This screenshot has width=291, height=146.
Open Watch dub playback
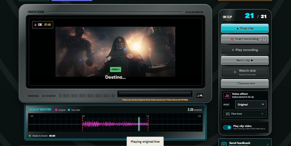[x=245, y=72]
